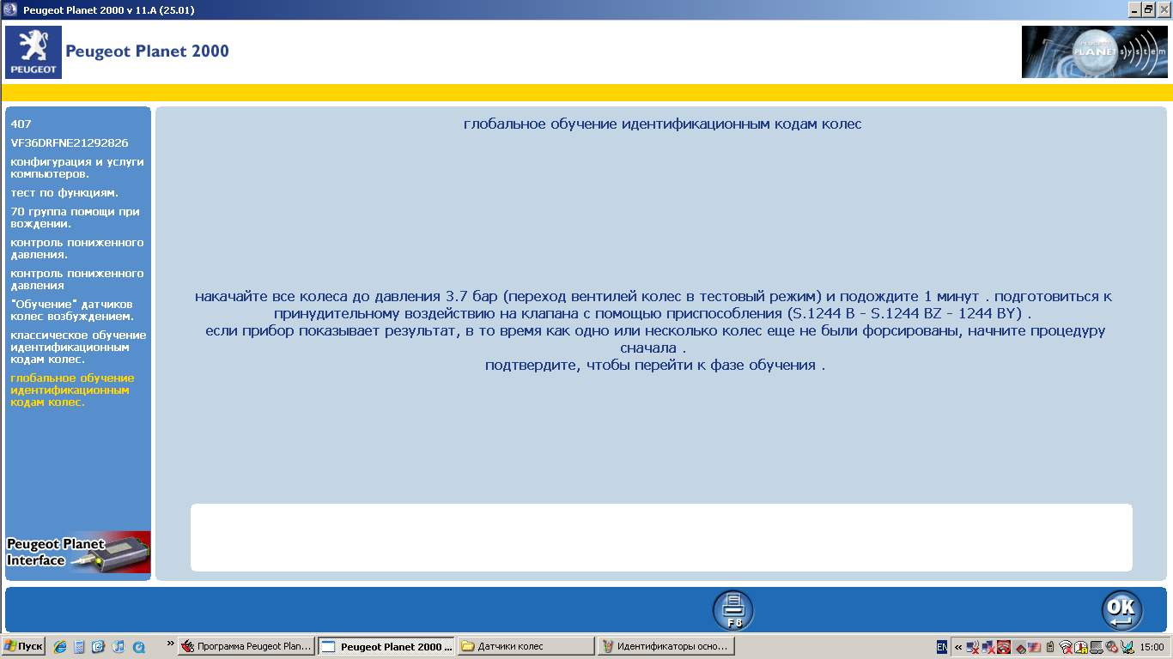Click the calculator quick launch icon

[x=79, y=647]
